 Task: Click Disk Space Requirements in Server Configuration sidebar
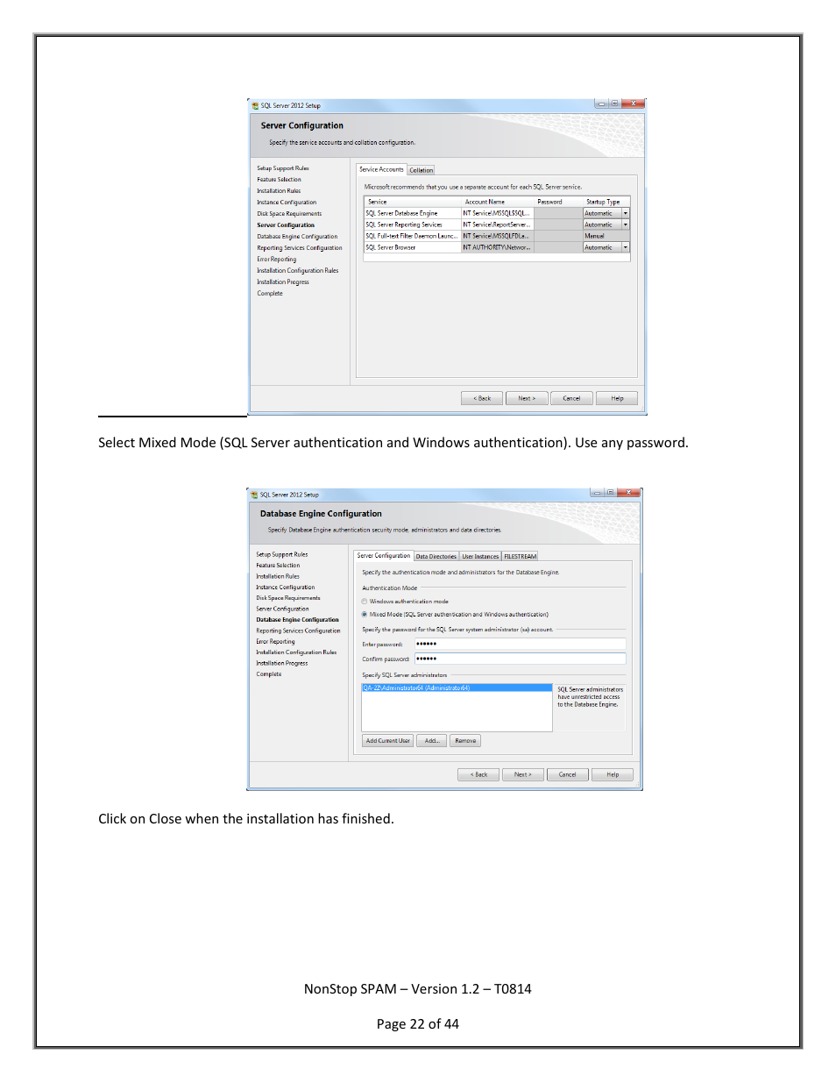(x=289, y=214)
